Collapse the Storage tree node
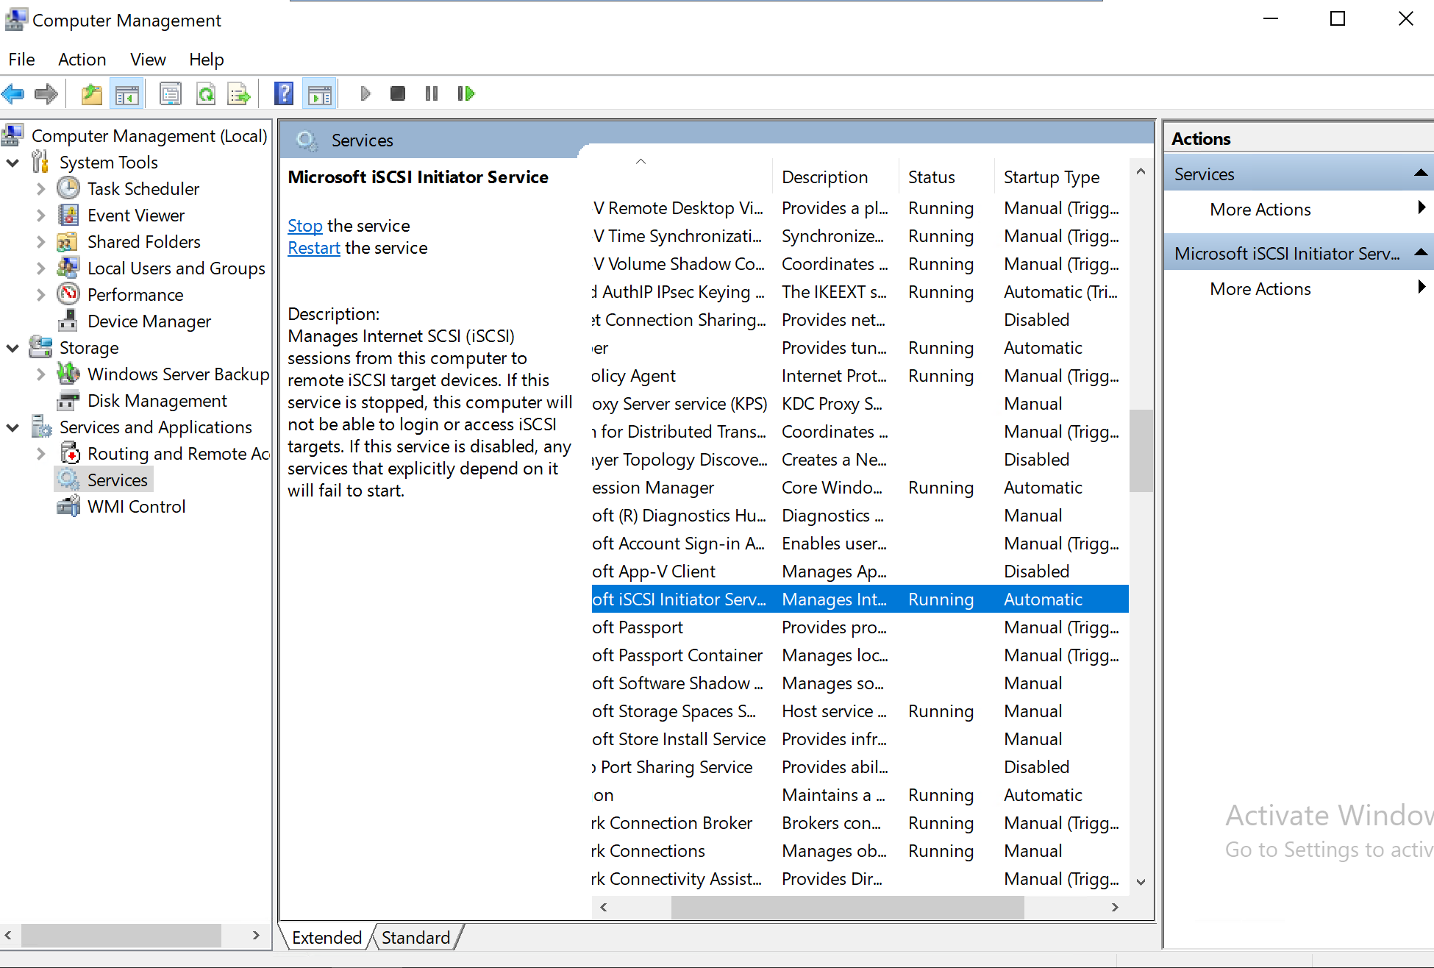Image resolution: width=1434 pixels, height=968 pixels. pos(13,348)
